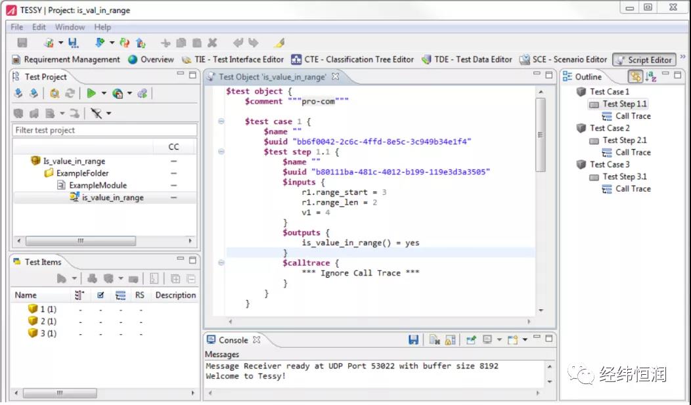The width and height of the screenshot is (691, 405).
Task: Open Display Selected Console dropdown arrow
Action: pos(499,340)
